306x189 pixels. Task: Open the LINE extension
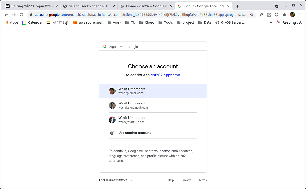269,15
